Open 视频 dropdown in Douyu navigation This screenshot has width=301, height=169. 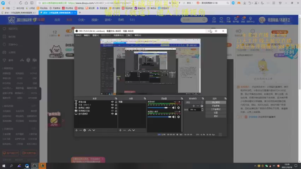(x=95, y=20)
